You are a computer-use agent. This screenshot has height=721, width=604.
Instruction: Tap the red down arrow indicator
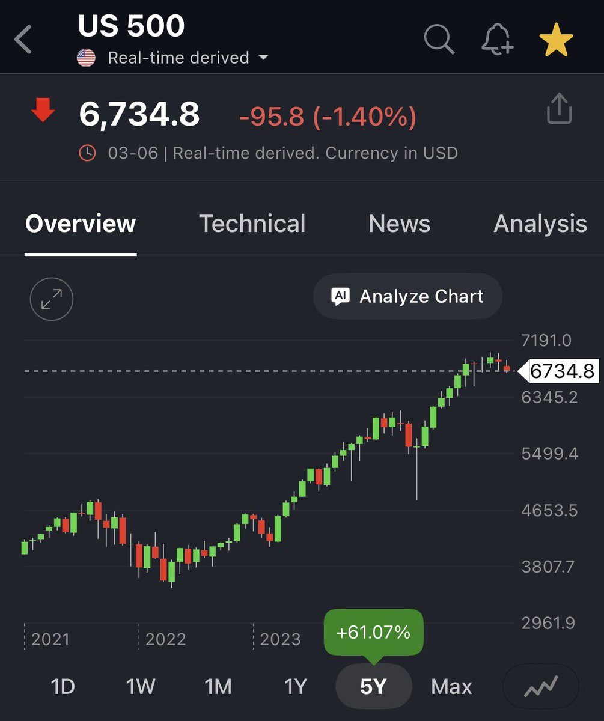(x=43, y=112)
